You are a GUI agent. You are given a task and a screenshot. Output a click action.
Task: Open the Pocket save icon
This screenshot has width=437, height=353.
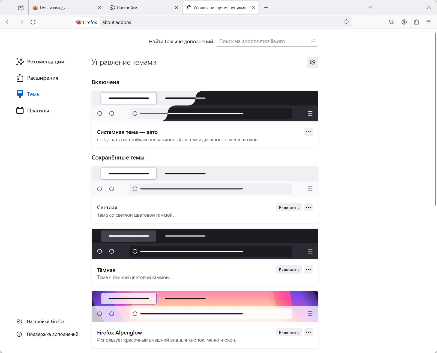tap(392, 22)
